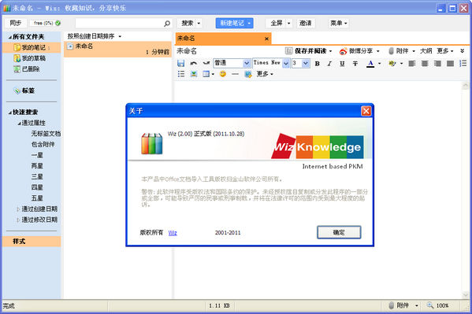Click the save icon in editor toolbar
The image size is (472, 314).
coord(180,63)
